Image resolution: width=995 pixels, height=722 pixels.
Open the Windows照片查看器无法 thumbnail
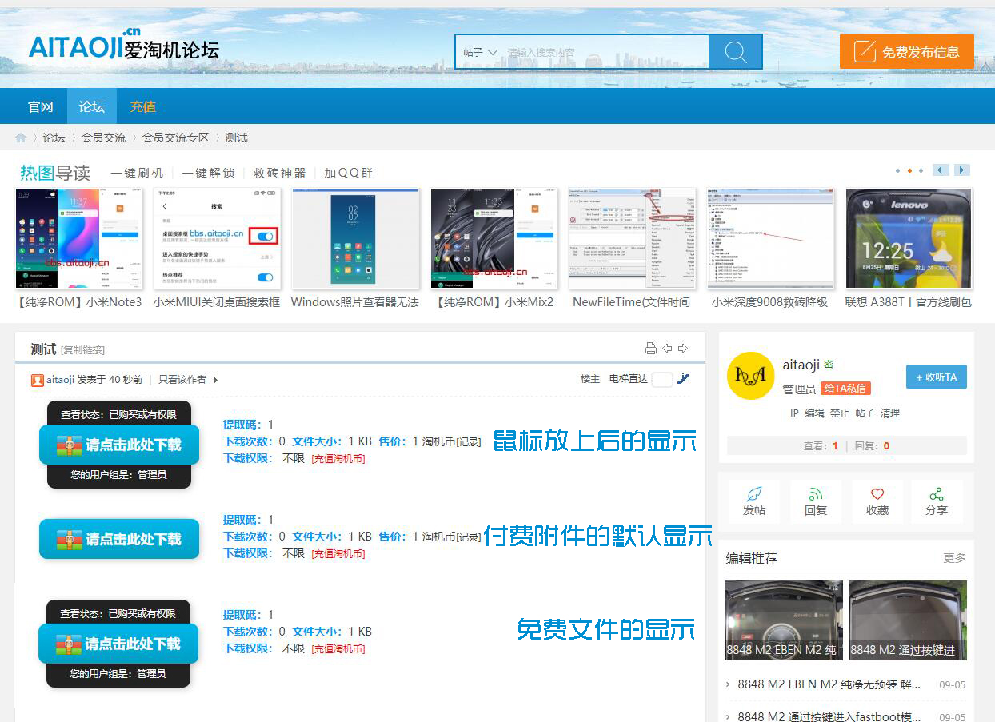(355, 238)
